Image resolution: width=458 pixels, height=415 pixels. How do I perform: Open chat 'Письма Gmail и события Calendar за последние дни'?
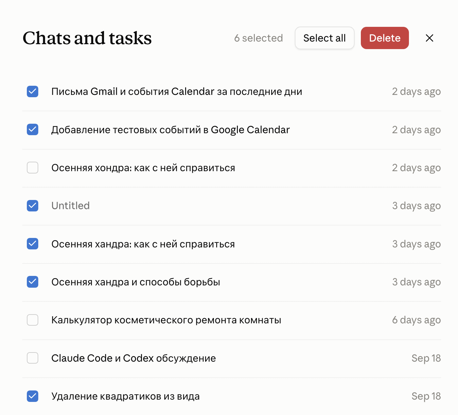tap(177, 92)
